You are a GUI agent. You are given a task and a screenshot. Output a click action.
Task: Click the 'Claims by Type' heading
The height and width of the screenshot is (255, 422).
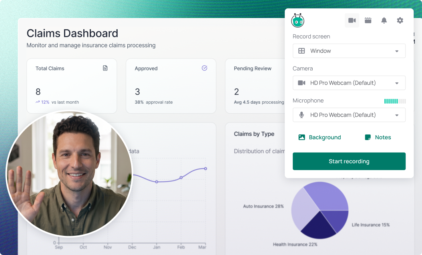pyautogui.click(x=254, y=134)
